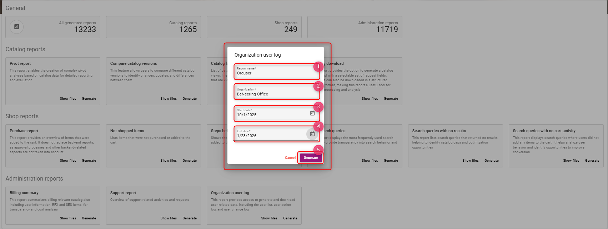Show files for Support report

click(x=169, y=218)
